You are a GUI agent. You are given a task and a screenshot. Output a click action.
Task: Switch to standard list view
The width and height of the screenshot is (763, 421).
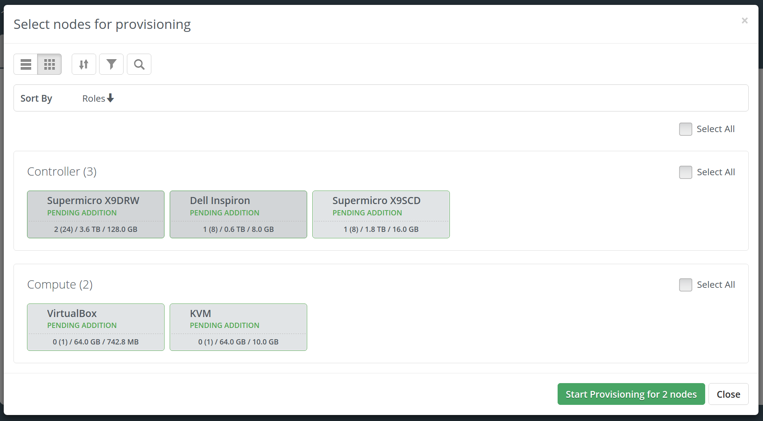(x=26, y=64)
